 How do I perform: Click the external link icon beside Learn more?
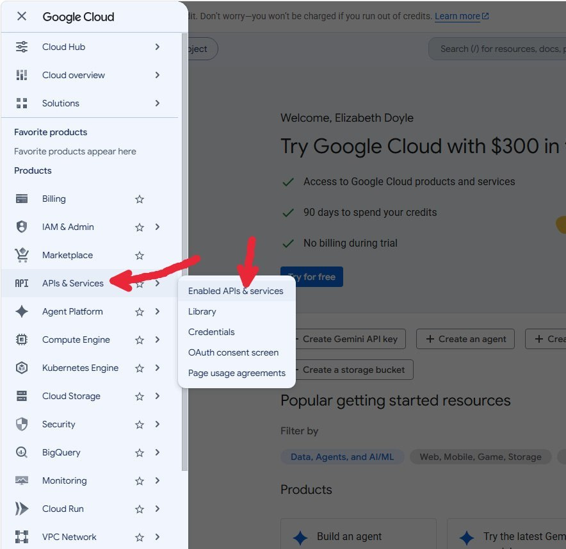pos(485,16)
